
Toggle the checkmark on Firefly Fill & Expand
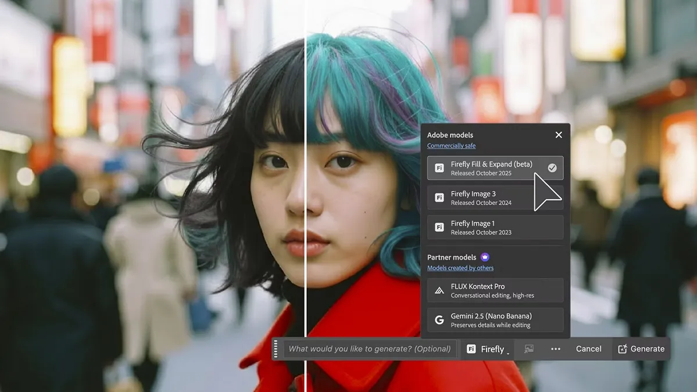[x=552, y=168]
